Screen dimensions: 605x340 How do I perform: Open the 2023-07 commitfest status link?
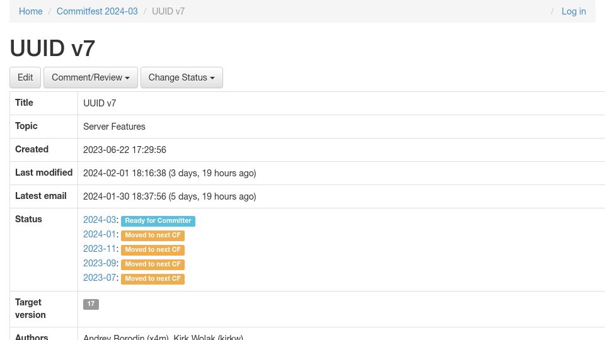coord(100,278)
